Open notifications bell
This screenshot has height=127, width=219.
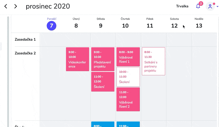pos(198,6)
